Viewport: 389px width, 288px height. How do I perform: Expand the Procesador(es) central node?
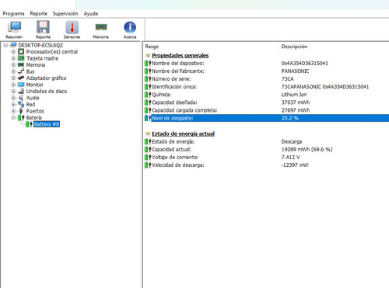click(x=13, y=52)
